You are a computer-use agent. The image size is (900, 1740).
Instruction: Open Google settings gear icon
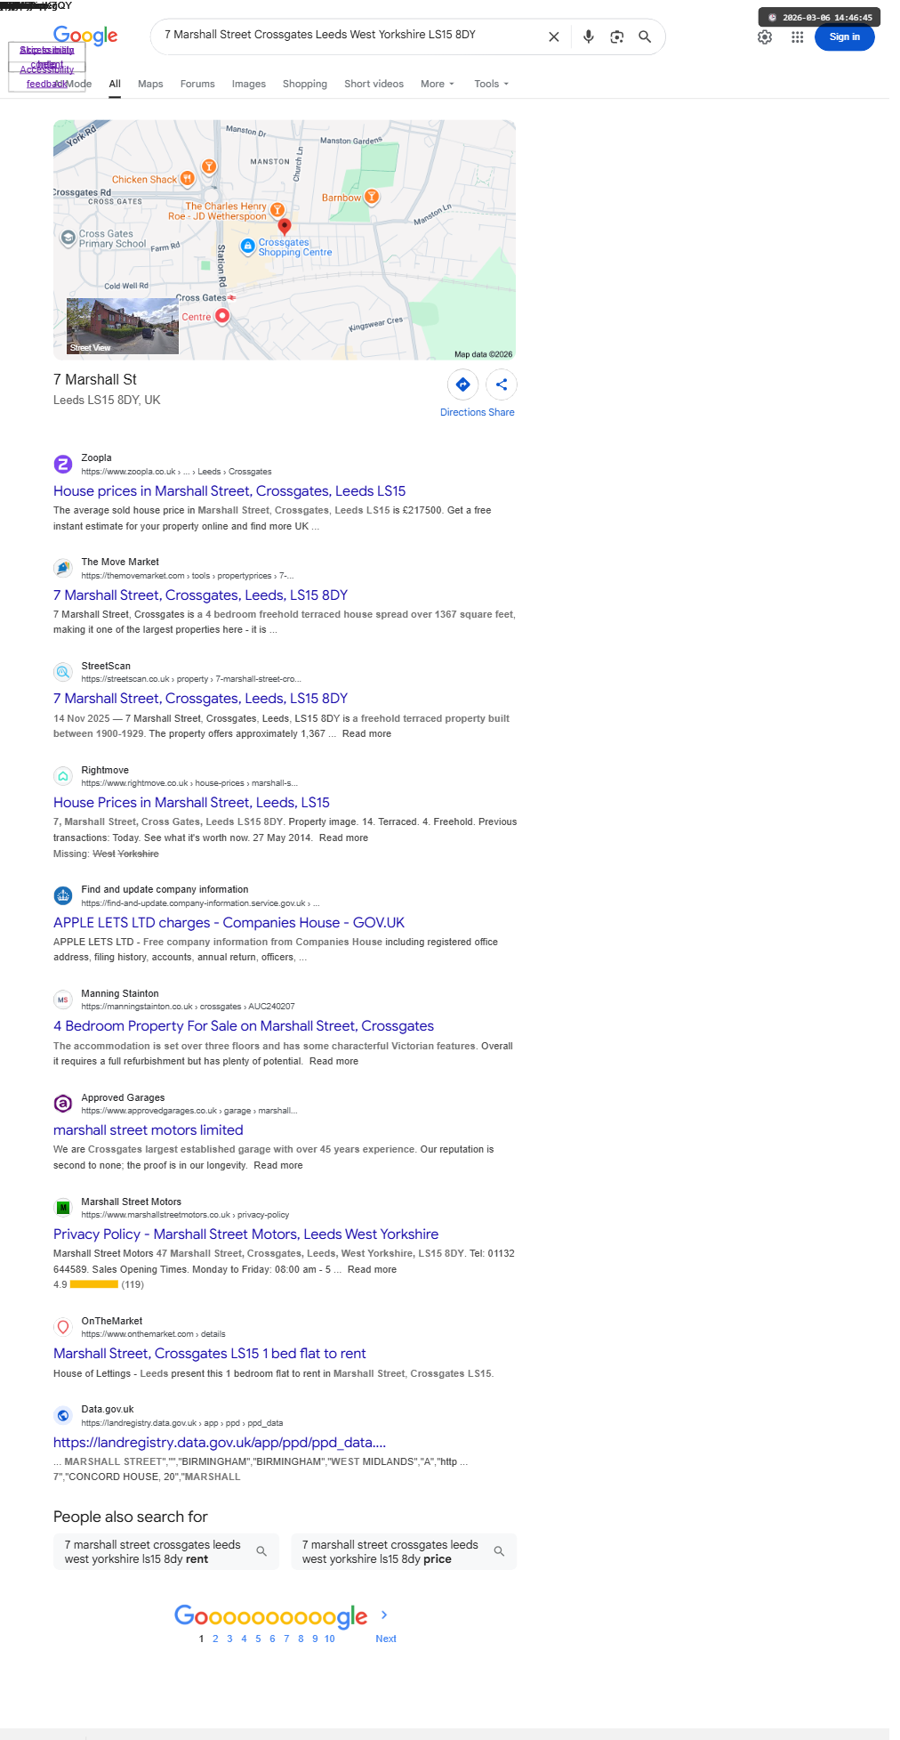(x=765, y=37)
